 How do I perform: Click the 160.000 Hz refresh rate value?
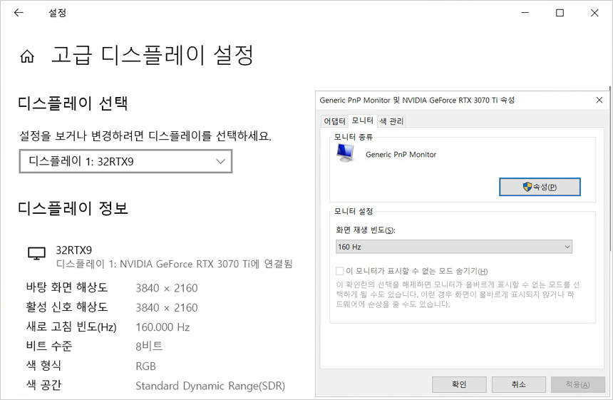click(x=163, y=327)
